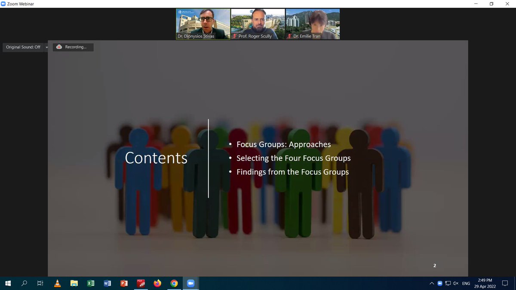Open Task View on the taskbar
The height and width of the screenshot is (290, 516).
(40, 283)
